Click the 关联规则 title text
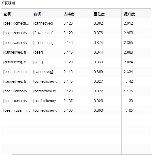152x155 pixels. coord(8,3)
